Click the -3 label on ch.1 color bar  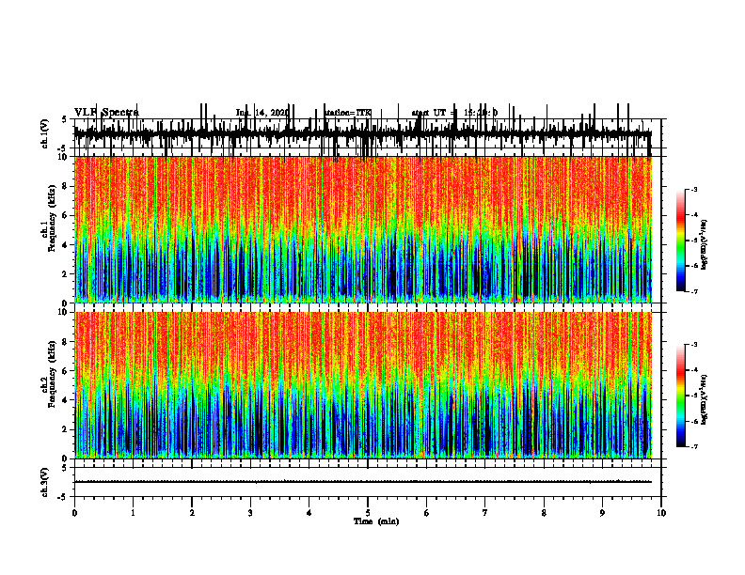694,189
